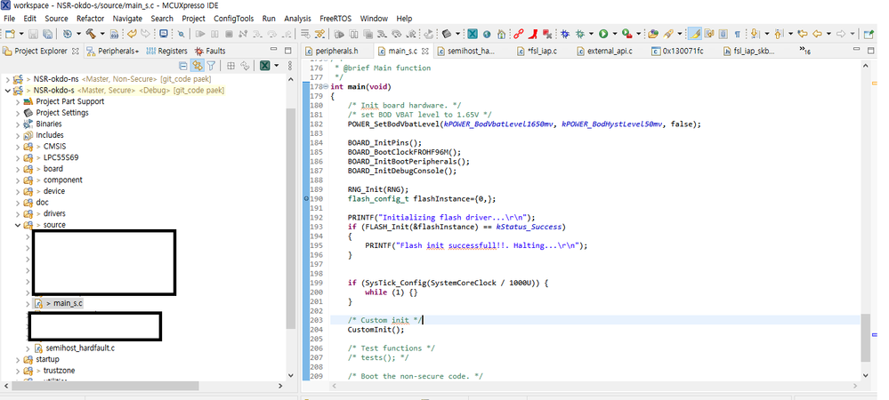Collapse the source folder node
Screen dimensions: 889x400
tap(18, 225)
